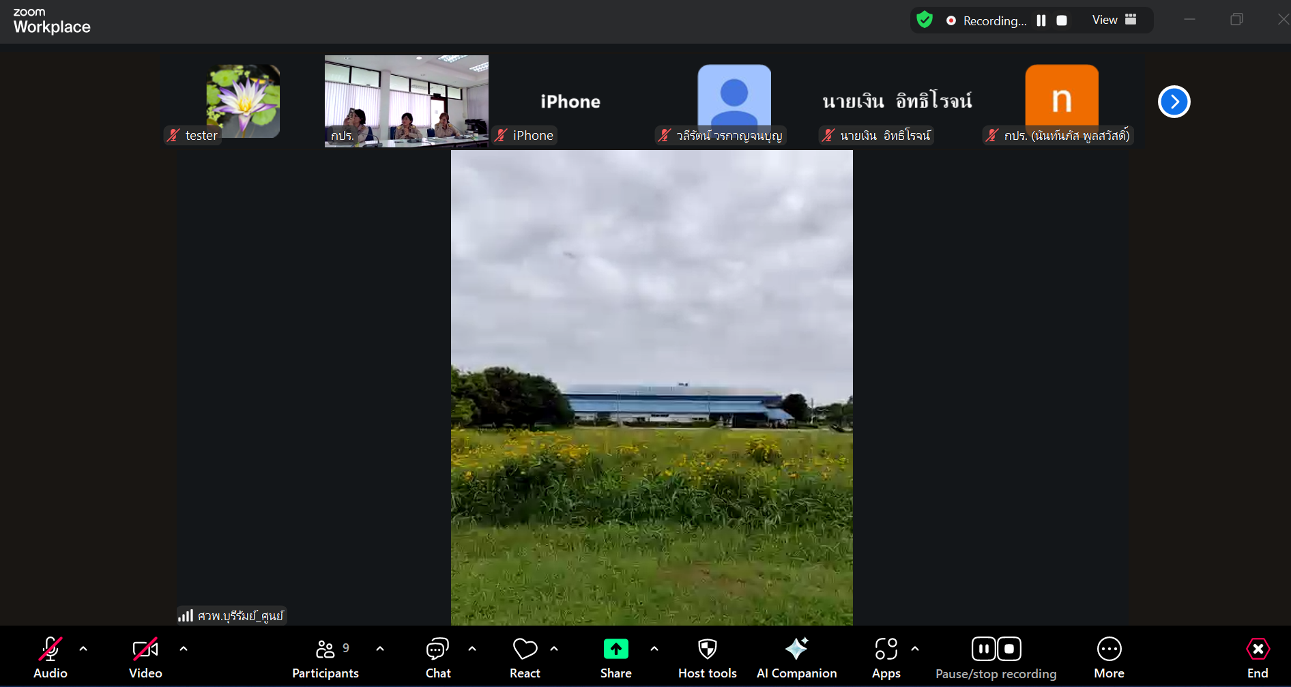Select tester participant thumbnail
The image size is (1291, 687).
click(243, 101)
